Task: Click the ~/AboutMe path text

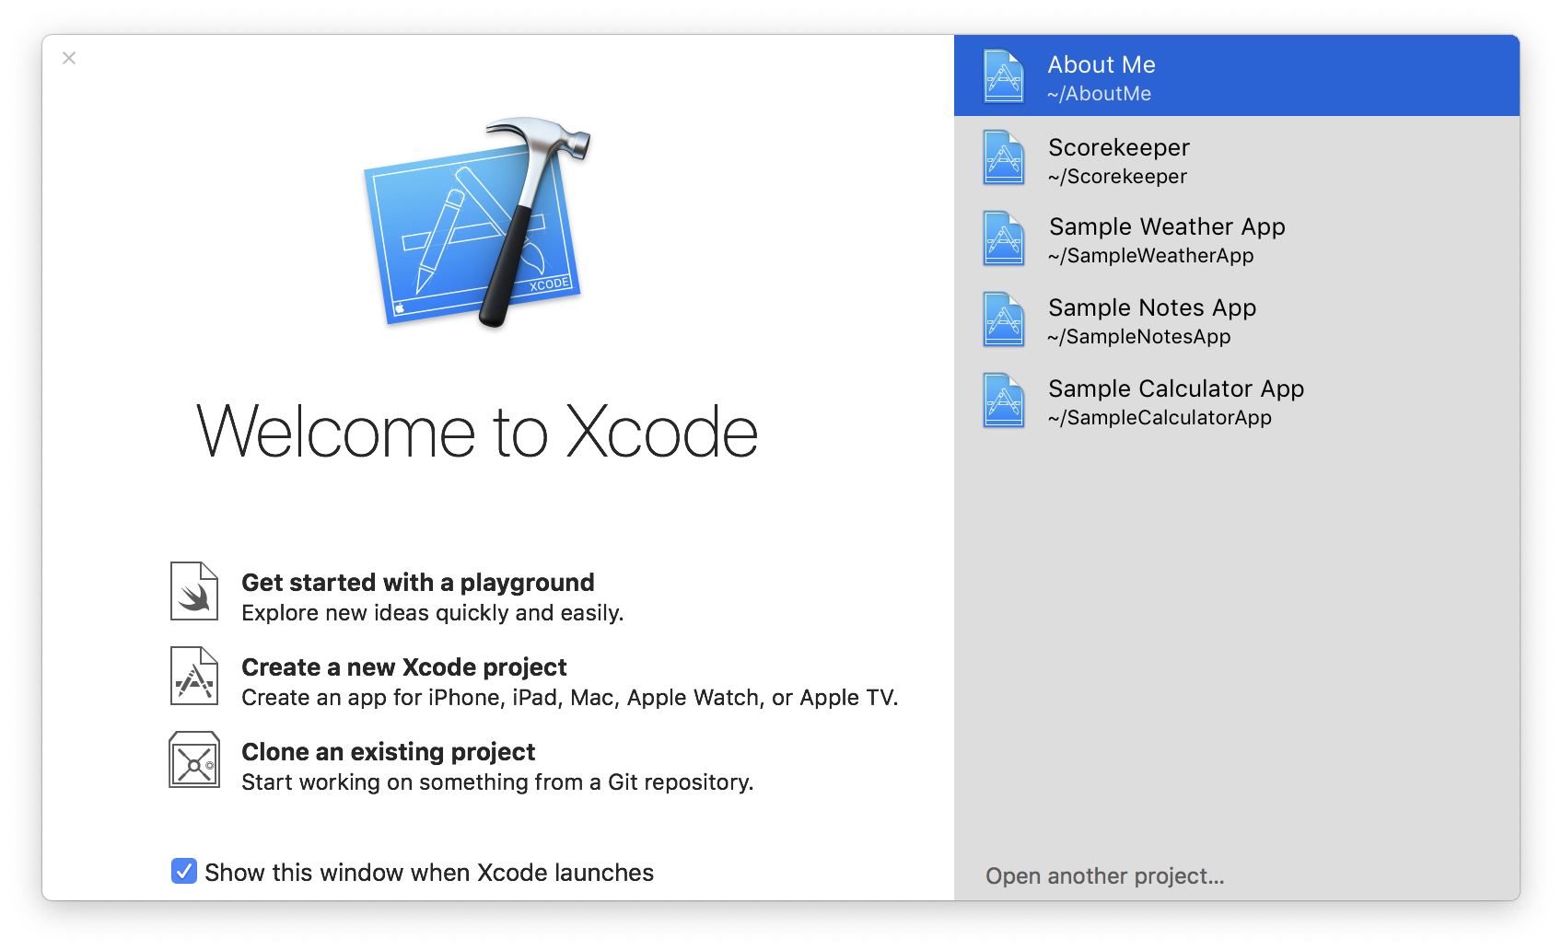Action: [x=1100, y=94]
